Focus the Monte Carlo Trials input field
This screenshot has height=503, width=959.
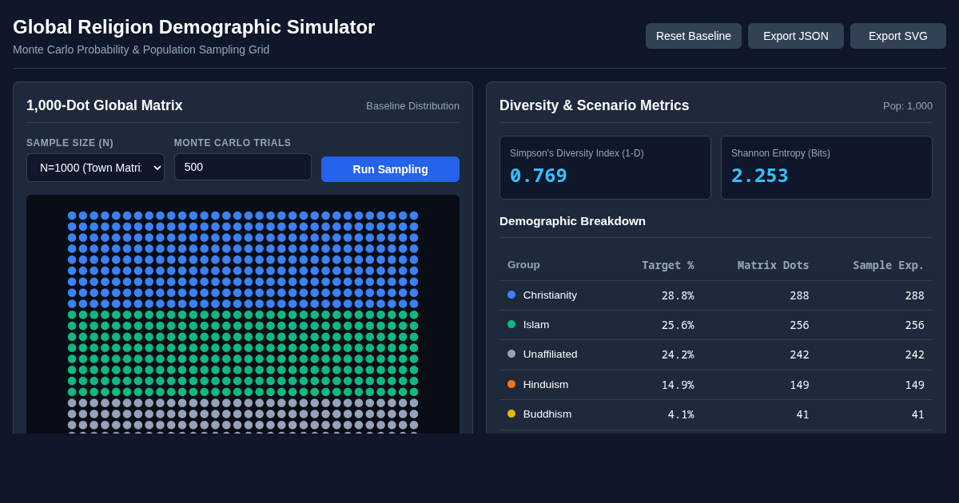(243, 167)
